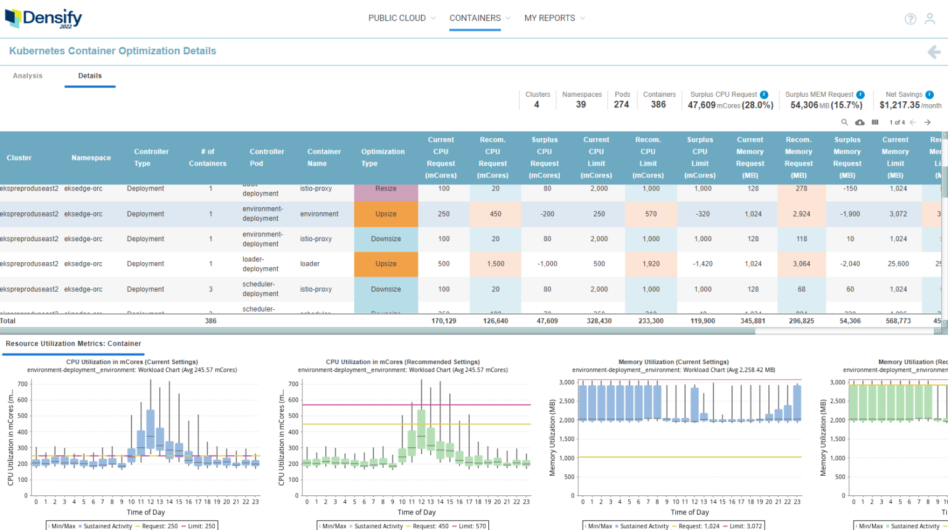Image resolution: width=948 pixels, height=530 pixels.
Task: Open the column chooser icon
Action: pyautogui.click(x=875, y=122)
